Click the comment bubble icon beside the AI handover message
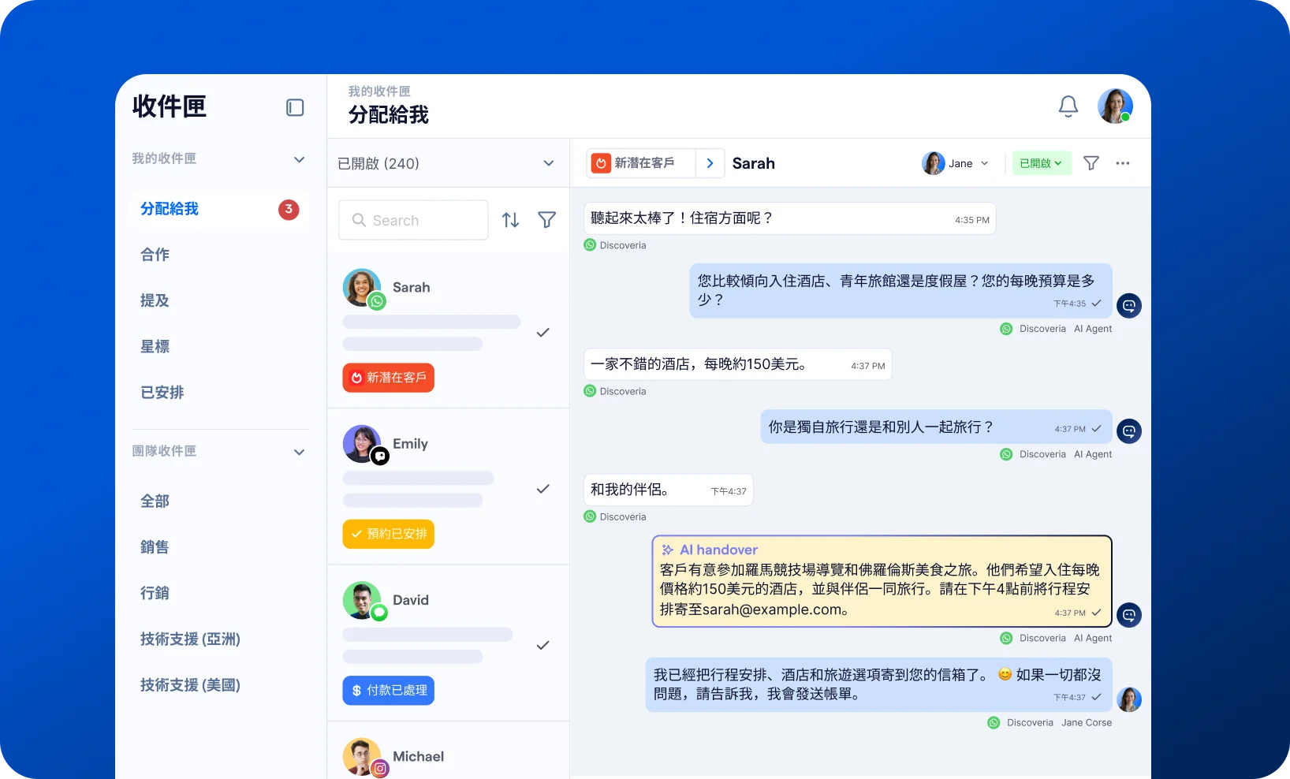This screenshot has width=1290, height=779. click(x=1128, y=615)
